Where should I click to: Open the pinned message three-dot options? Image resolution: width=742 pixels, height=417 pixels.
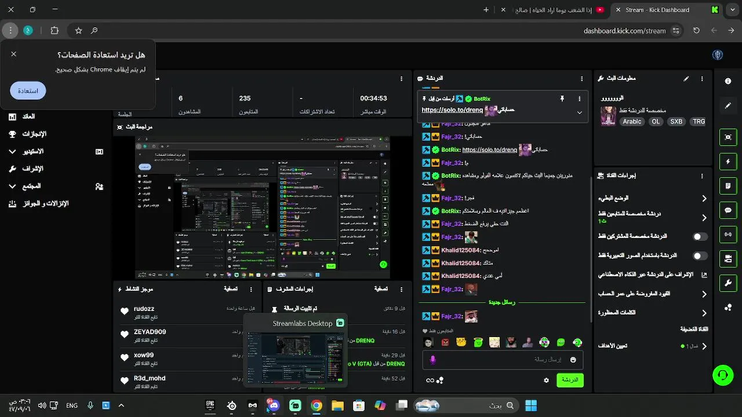pyautogui.click(x=579, y=99)
